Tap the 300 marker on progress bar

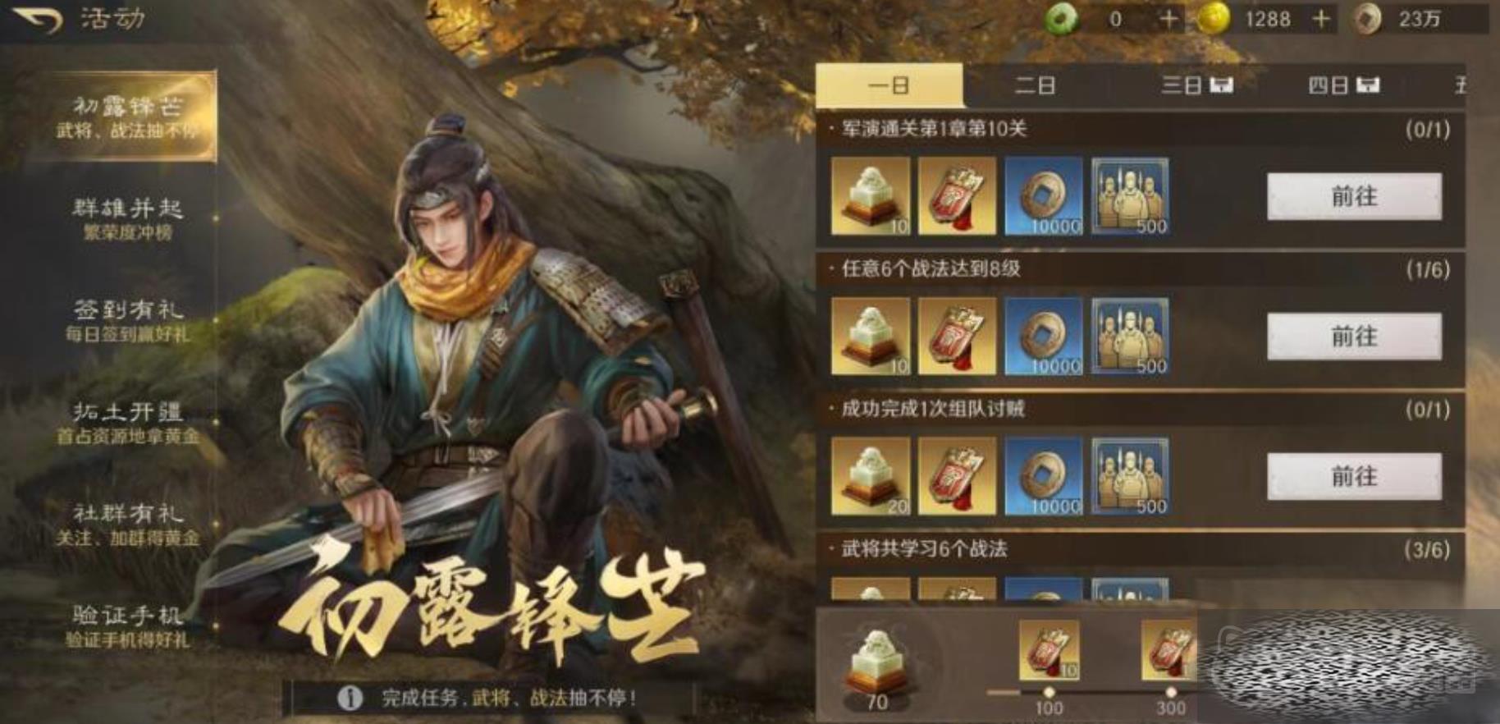(1171, 707)
